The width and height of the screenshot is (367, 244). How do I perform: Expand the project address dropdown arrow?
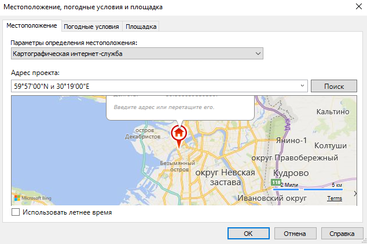click(302, 86)
